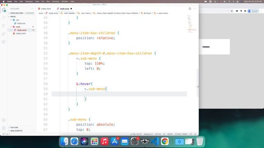Open System Preferences from the Dock

[x=135, y=141]
